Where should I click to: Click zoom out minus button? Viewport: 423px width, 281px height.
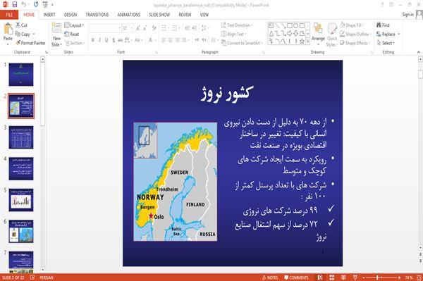(x=364, y=277)
